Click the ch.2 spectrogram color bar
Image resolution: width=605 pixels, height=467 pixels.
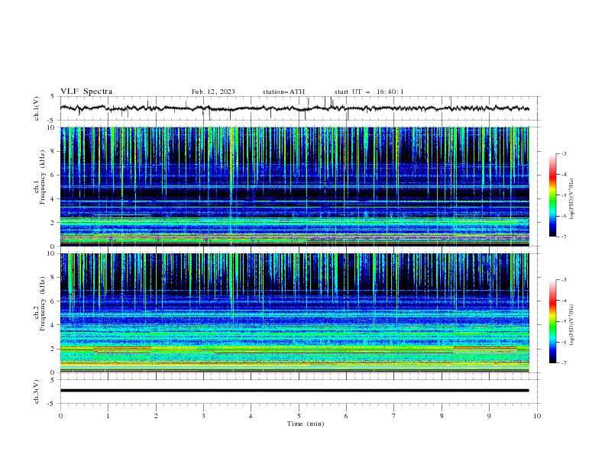pos(553,321)
